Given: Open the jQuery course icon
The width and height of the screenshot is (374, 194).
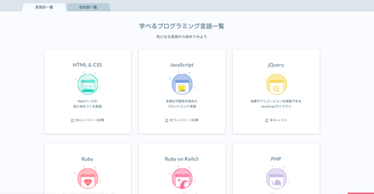Looking at the screenshot, I should point(276,84).
